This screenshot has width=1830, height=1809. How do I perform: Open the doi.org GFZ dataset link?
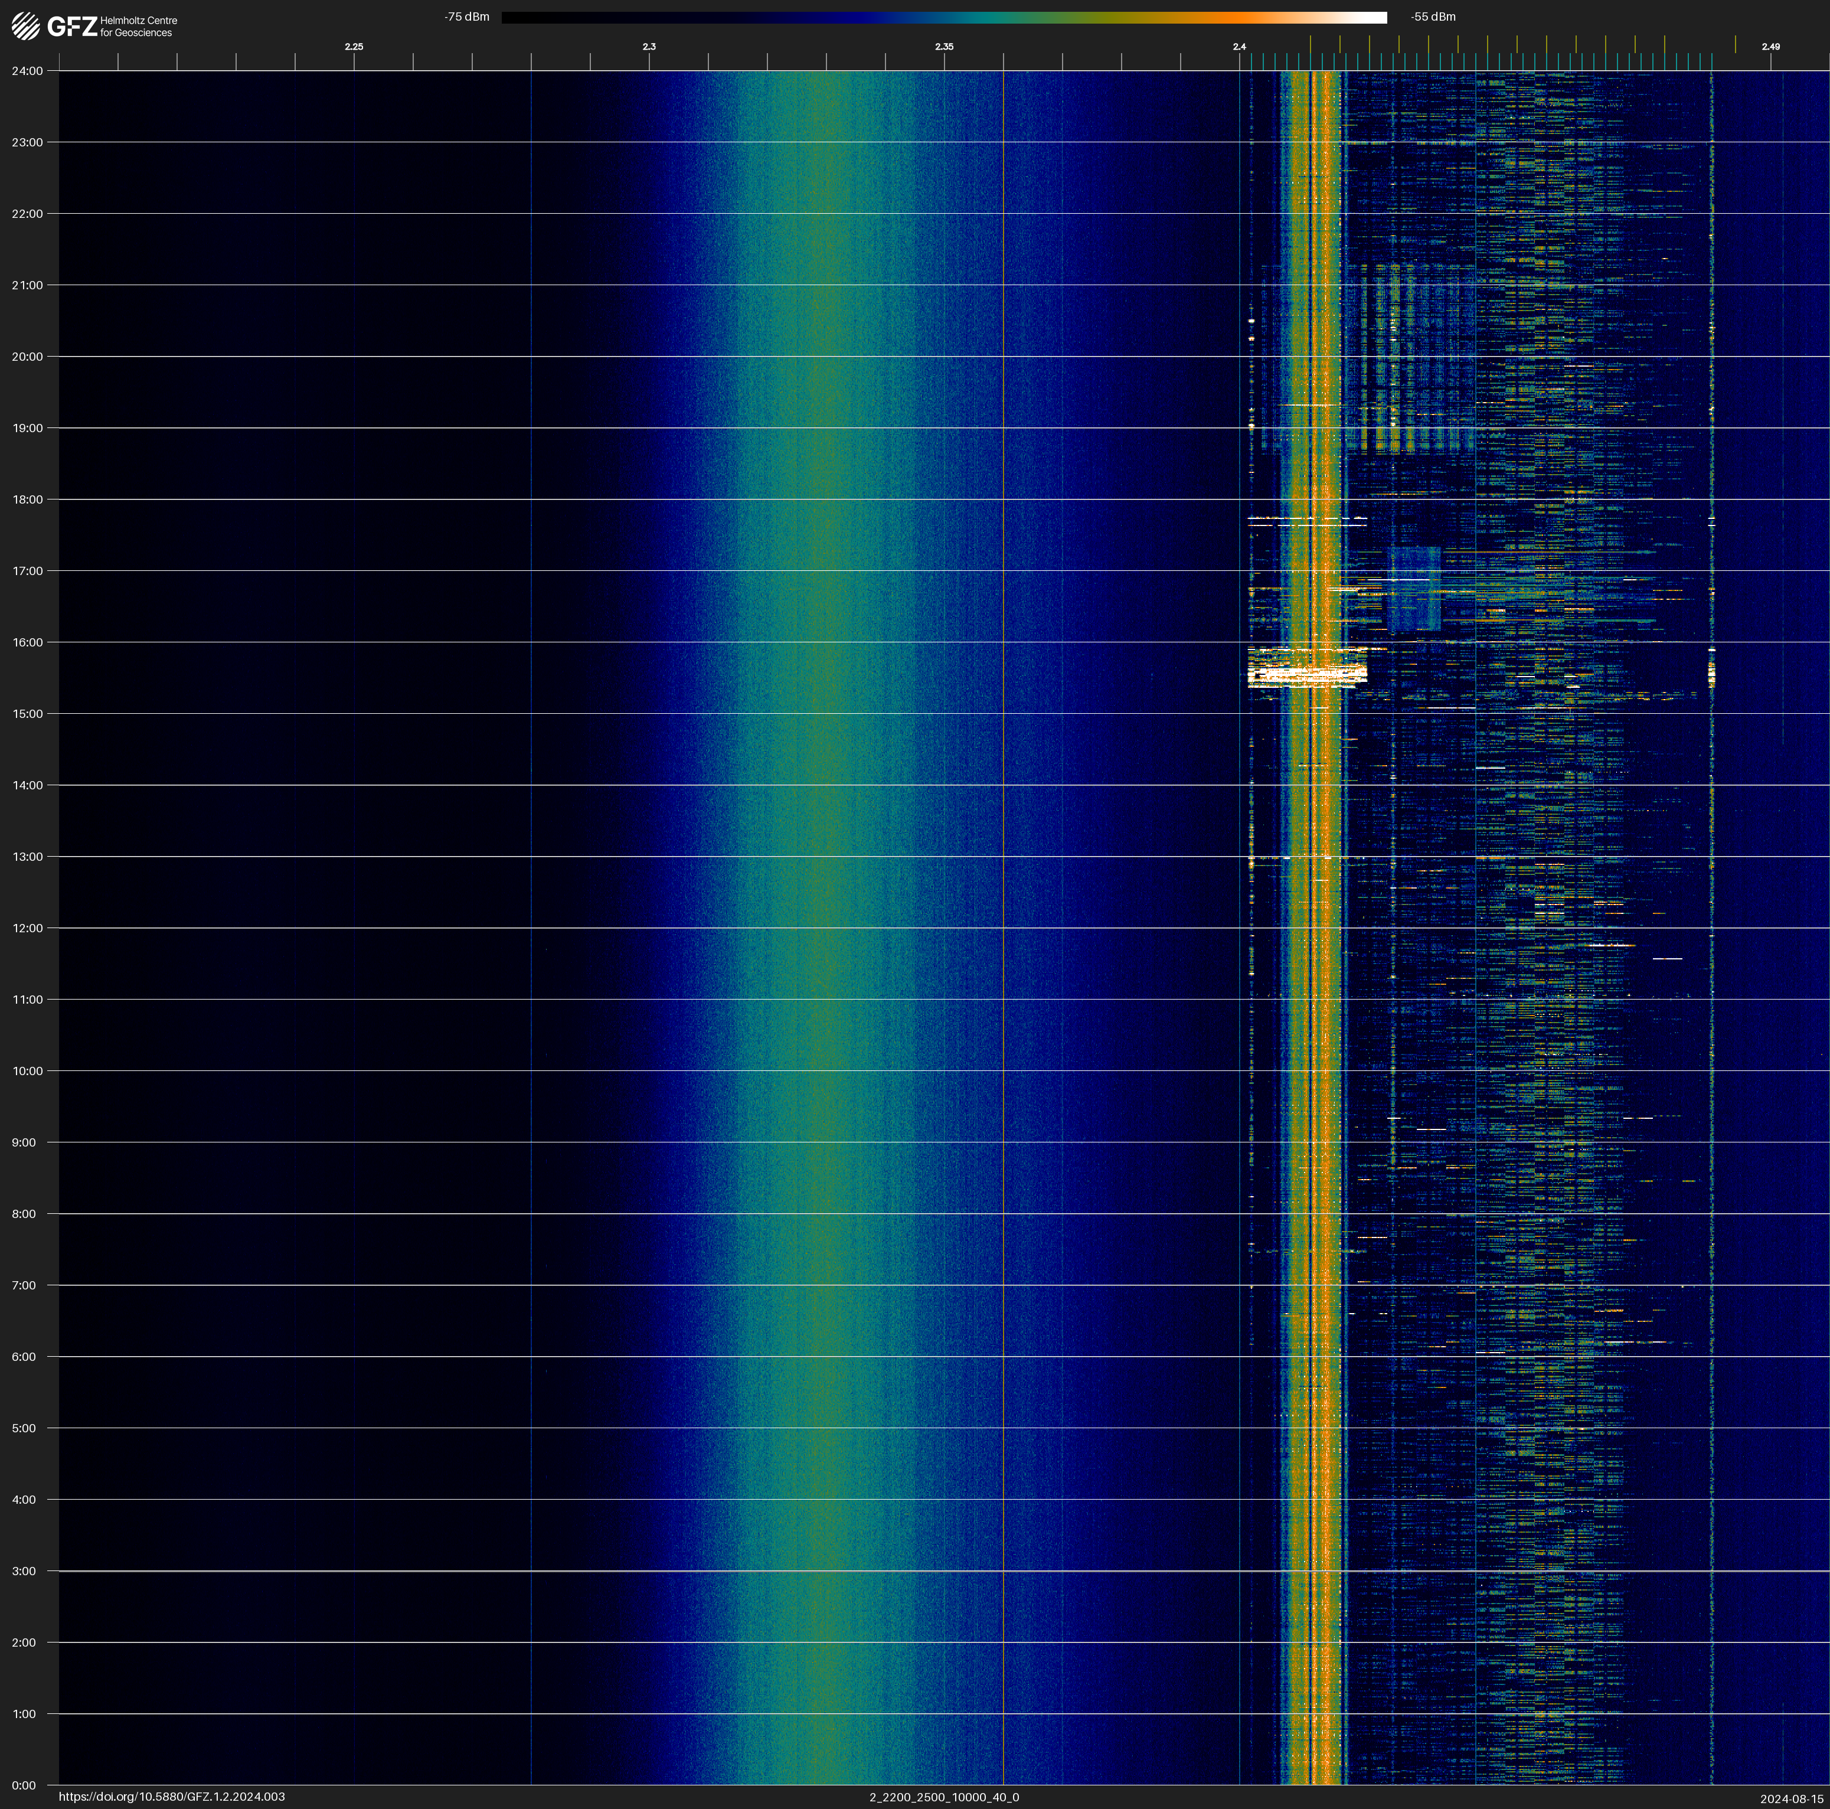click(171, 1797)
